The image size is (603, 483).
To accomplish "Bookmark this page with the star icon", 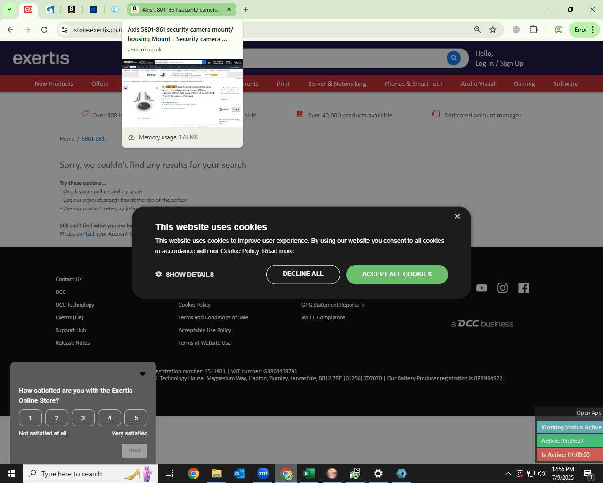I will pyautogui.click(x=493, y=30).
